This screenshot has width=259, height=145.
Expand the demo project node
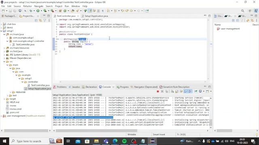click(x=2, y=27)
